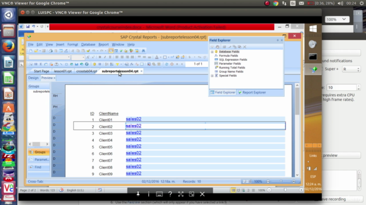The image size is (366, 205).
Task: Open the Ubuntu dash home icon
Action: click(9, 15)
